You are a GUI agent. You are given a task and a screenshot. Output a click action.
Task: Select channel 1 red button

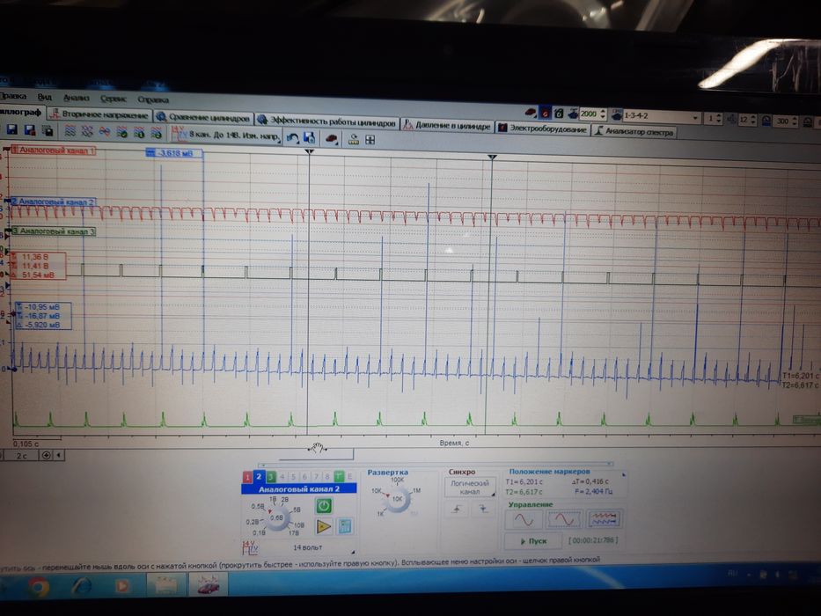(247, 477)
